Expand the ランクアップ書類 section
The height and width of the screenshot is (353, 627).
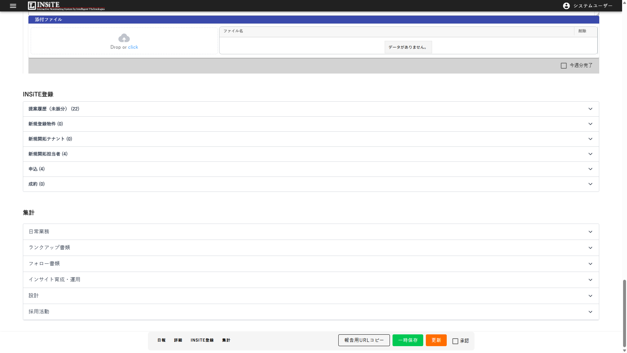[311, 248]
